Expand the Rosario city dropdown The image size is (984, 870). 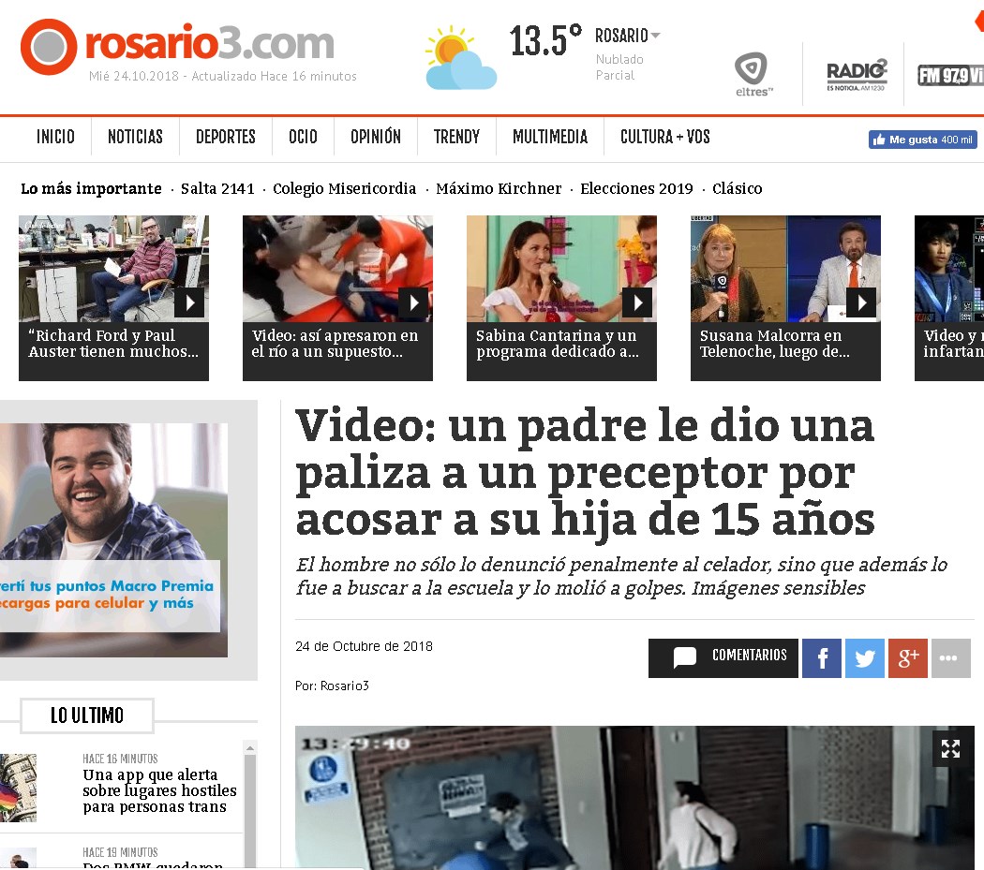point(655,37)
